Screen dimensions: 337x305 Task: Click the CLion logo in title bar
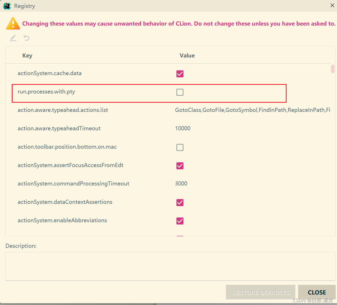(7, 6)
